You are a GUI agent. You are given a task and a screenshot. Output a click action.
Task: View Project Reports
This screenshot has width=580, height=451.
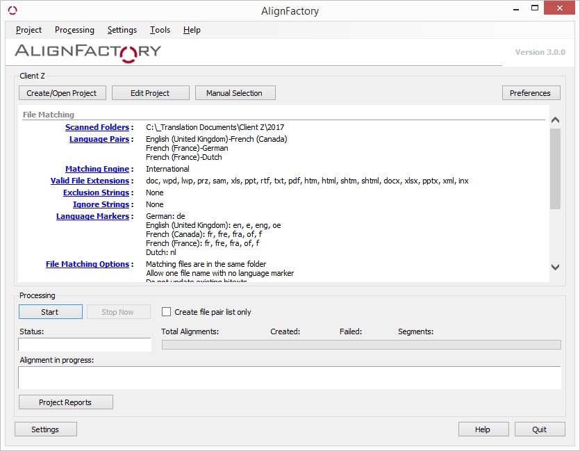(65, 402)
